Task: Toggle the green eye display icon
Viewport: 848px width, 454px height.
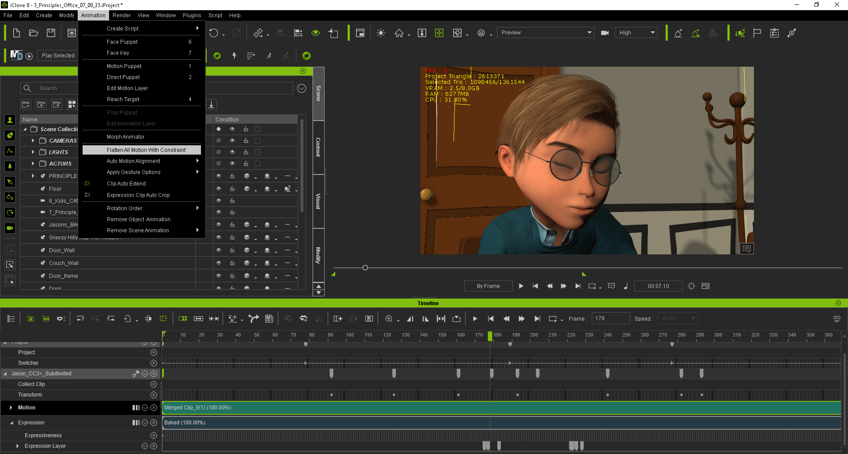Action: point(315,33)
